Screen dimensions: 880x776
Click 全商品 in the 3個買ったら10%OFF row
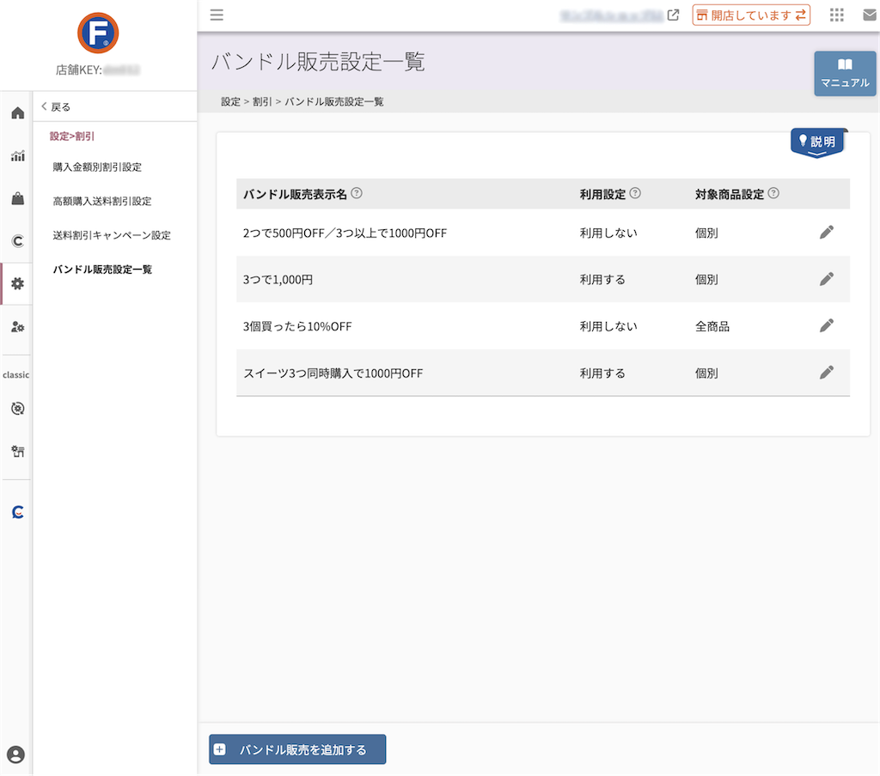pyautogui.click(x=712, y=326)
